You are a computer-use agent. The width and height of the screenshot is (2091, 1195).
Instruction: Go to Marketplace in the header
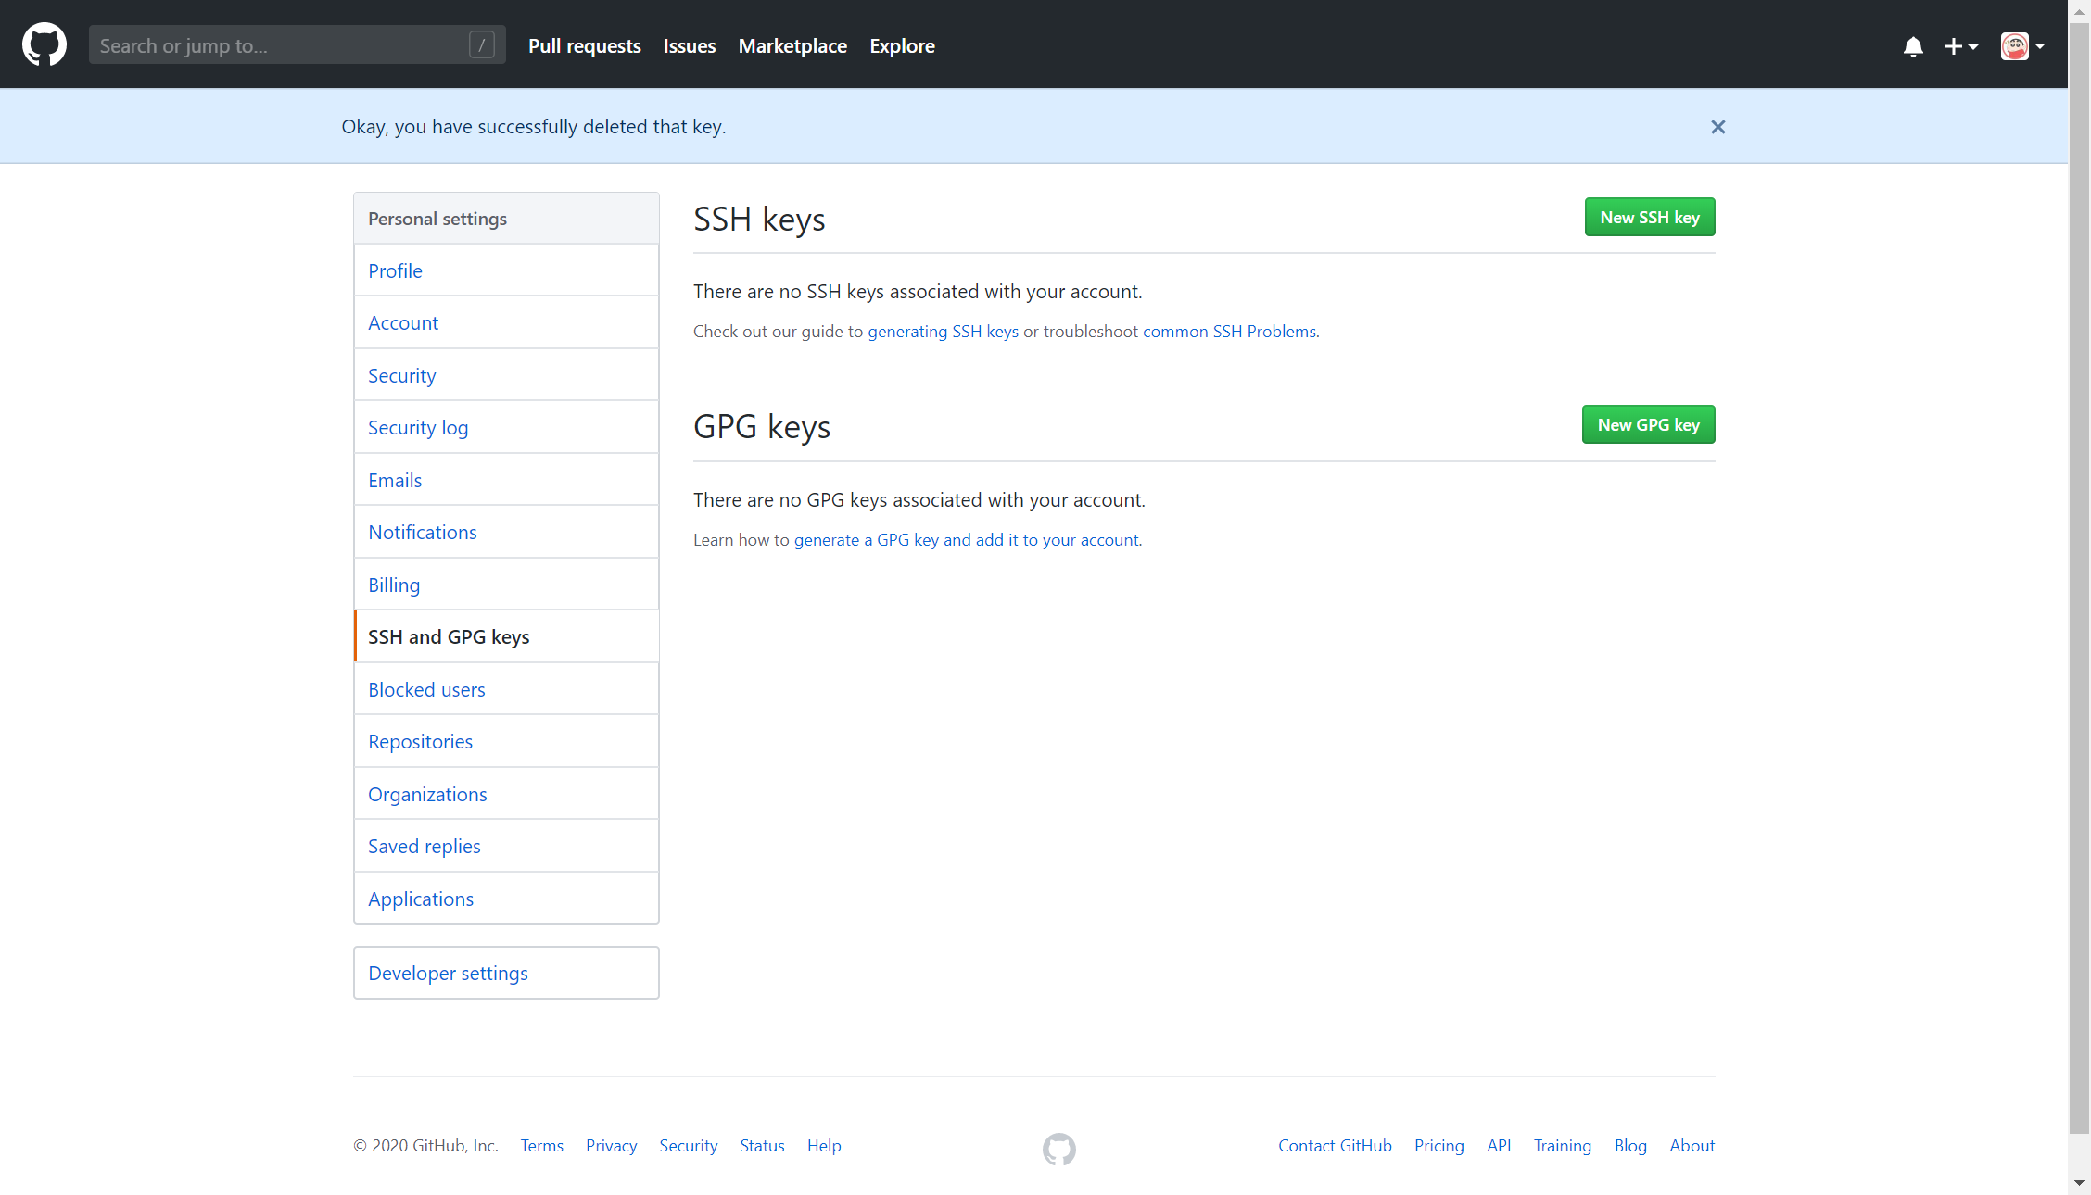pos(792,45)
